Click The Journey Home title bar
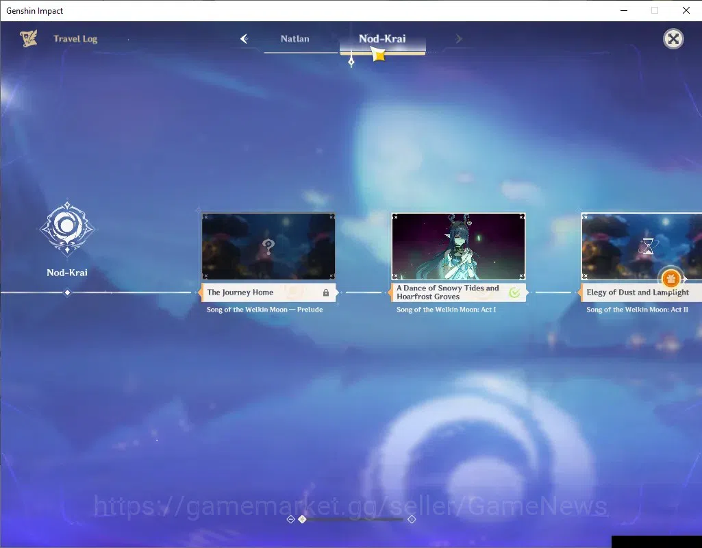The height and width of the screenshot is (548, 702). pyautogui.click(x=268, y=292)
